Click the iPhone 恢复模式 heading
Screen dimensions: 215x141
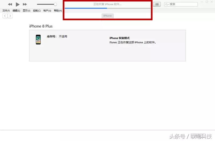[119, 38]
